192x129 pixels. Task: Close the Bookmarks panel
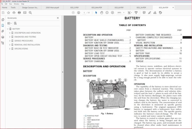(x=58, y=18)
